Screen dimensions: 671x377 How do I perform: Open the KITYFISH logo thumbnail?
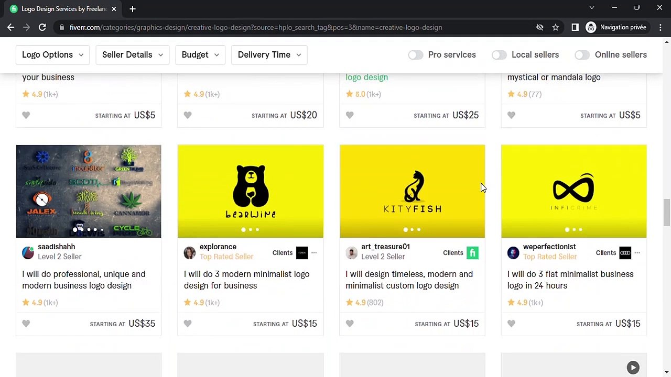(x=412, y=191)
